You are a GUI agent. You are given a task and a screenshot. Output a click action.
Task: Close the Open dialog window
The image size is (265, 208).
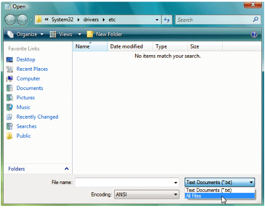(253, 5)
